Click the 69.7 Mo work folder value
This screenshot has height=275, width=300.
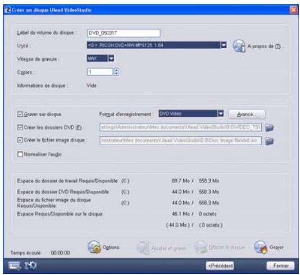coord(180,181)
